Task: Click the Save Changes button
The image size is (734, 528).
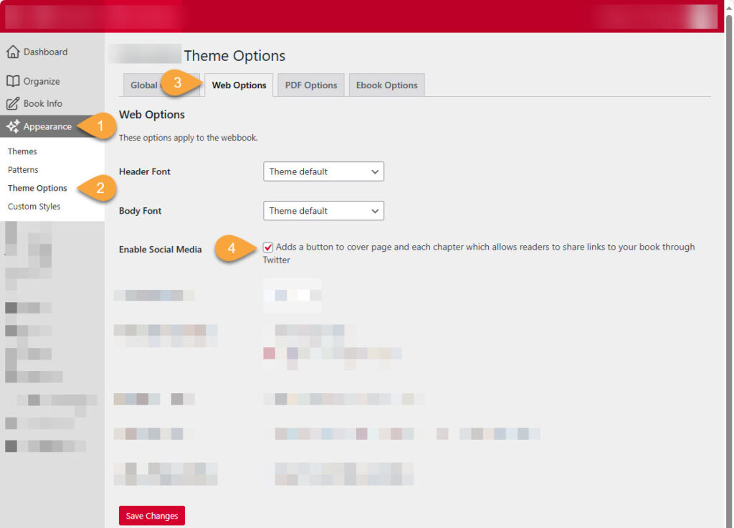Action: tap(151, 515)
